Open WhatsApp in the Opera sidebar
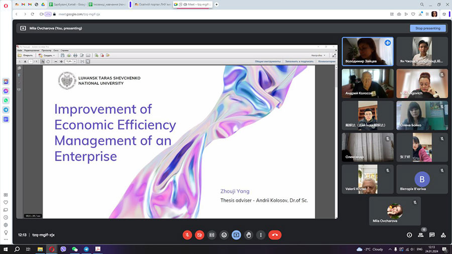Screen dimensions: 452x254 (x=6, y=100)
